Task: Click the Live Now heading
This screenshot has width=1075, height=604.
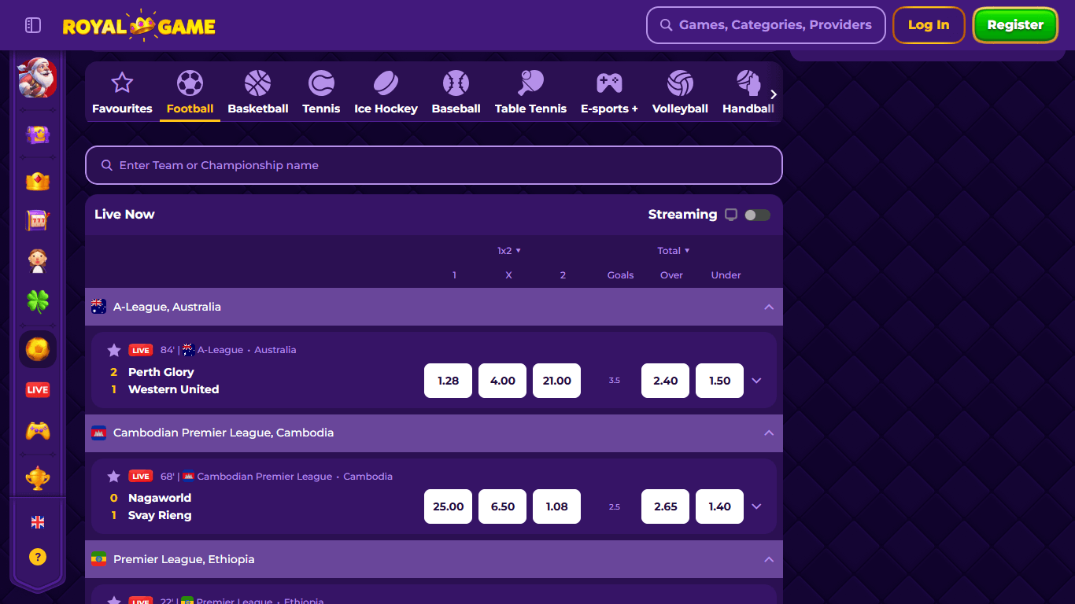Action: pyautogui.click(x=124, y=214)
